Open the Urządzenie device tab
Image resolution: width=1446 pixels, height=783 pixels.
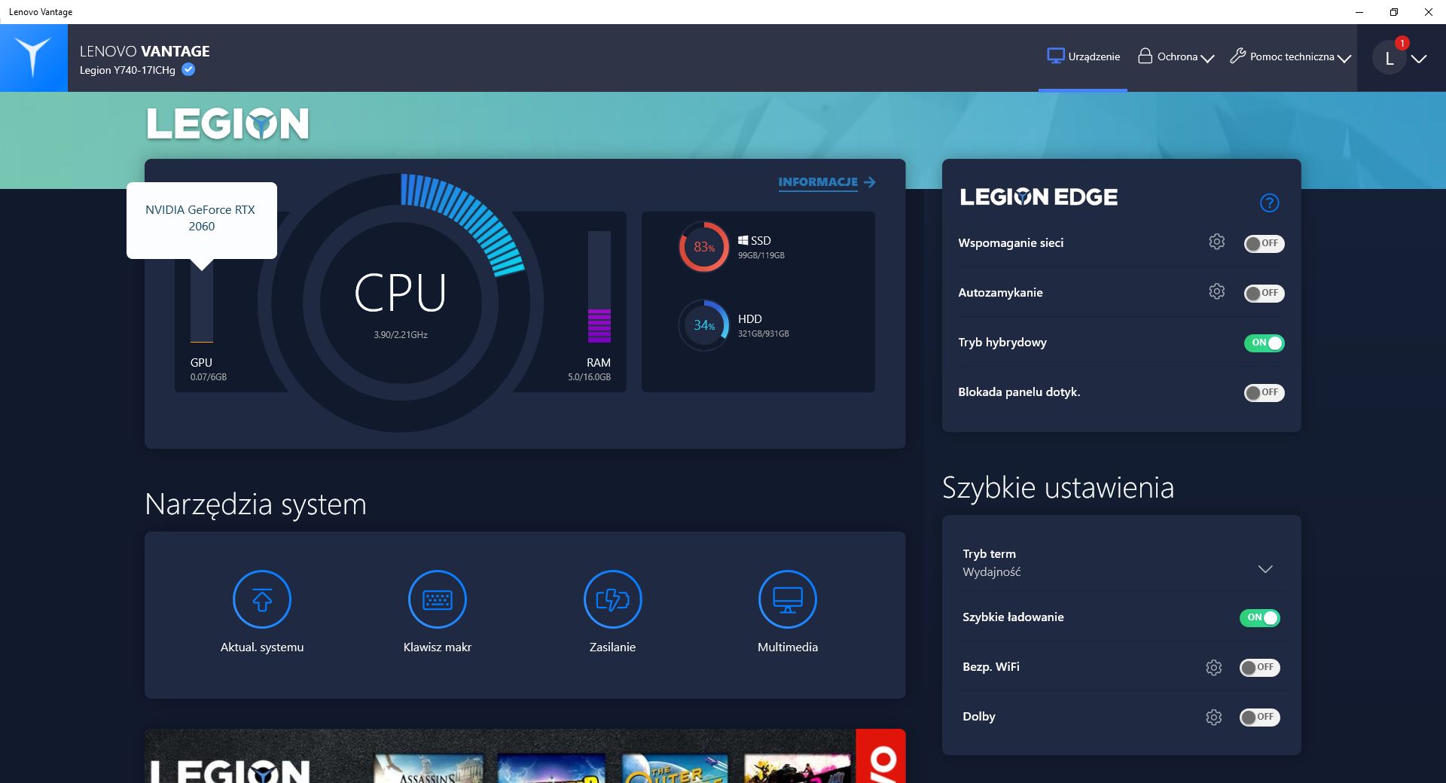click(1083, 56)
